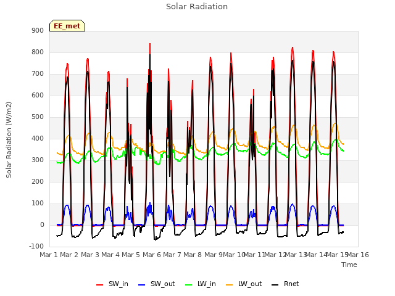395x296 pixels.
Task: Click the EE_met annotation label
Action: tap(67, 26)
